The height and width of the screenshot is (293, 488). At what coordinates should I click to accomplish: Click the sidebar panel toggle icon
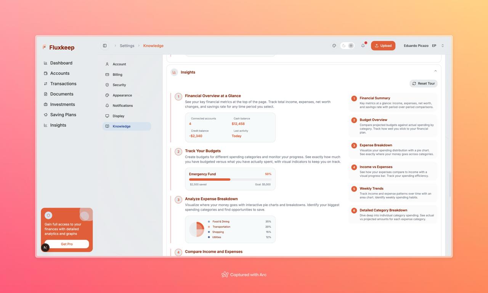[x=104, y=46]
